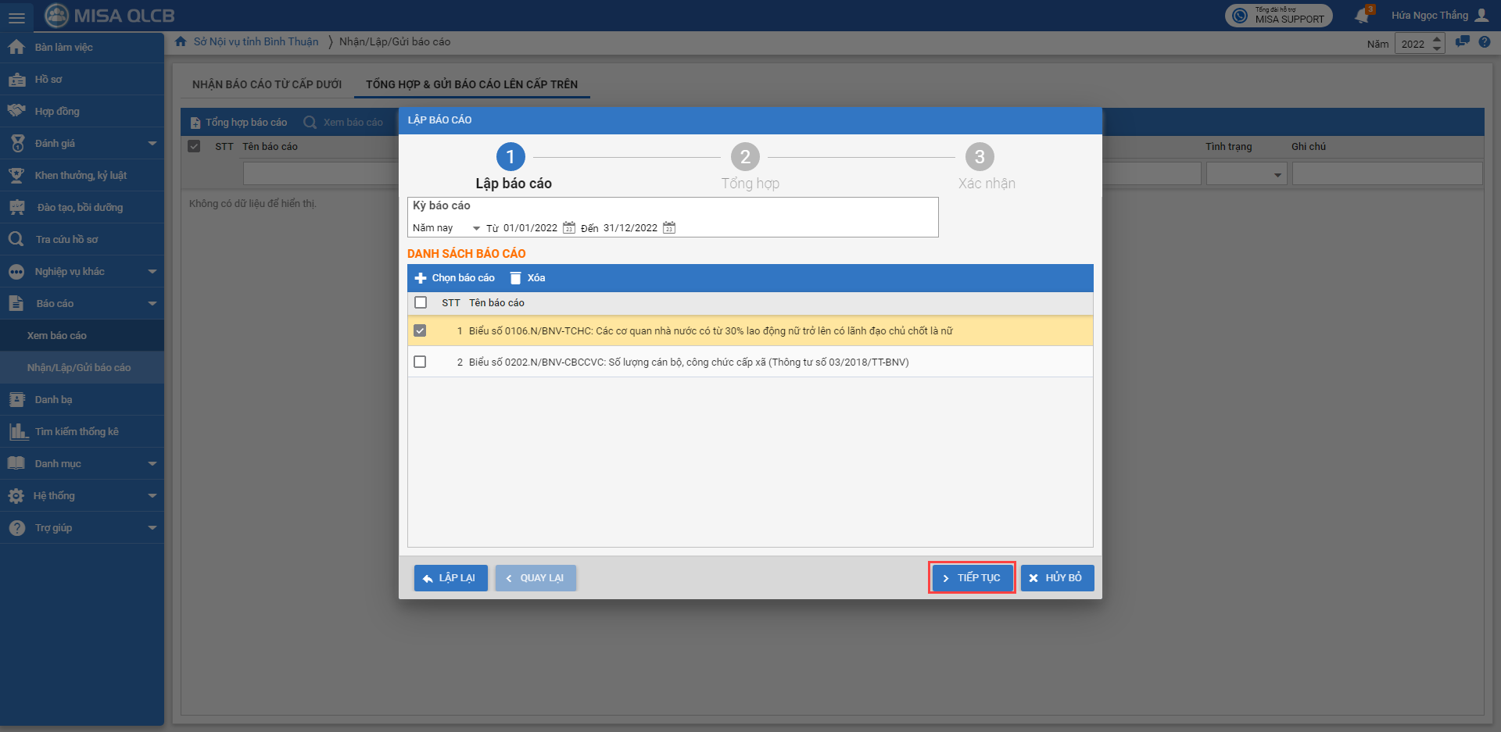Click the Tiếp tục button
The image size is (1501, 732).
click(x=972, y=578)
